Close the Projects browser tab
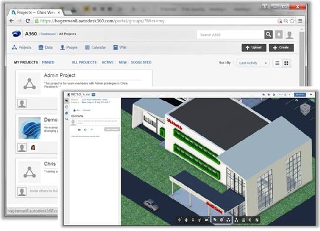The height and width of the screenshot is (231, 320). tap(59, 12)
